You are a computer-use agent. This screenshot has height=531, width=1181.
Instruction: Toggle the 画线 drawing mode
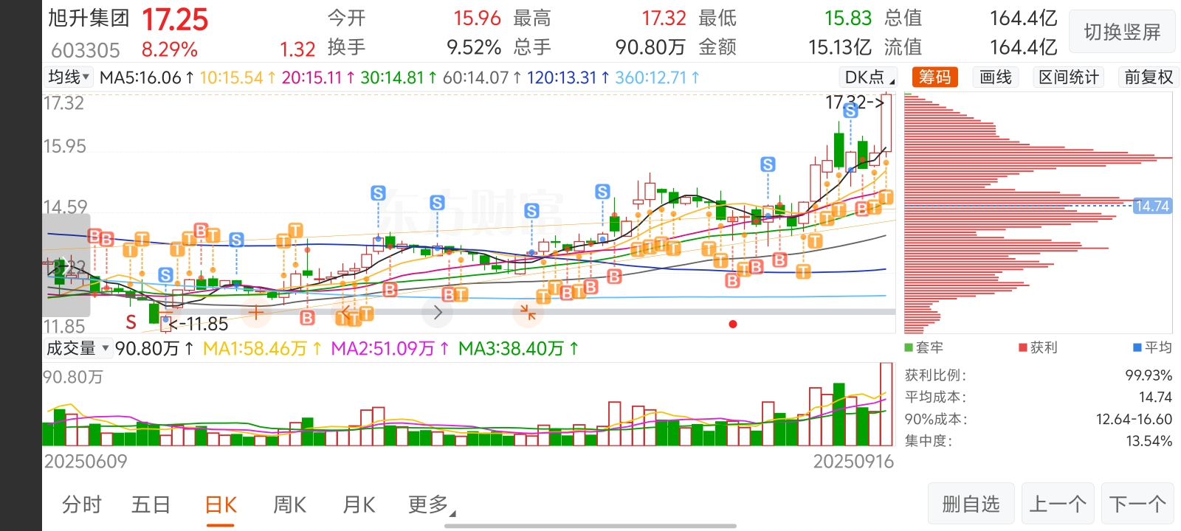click(995, 77)
